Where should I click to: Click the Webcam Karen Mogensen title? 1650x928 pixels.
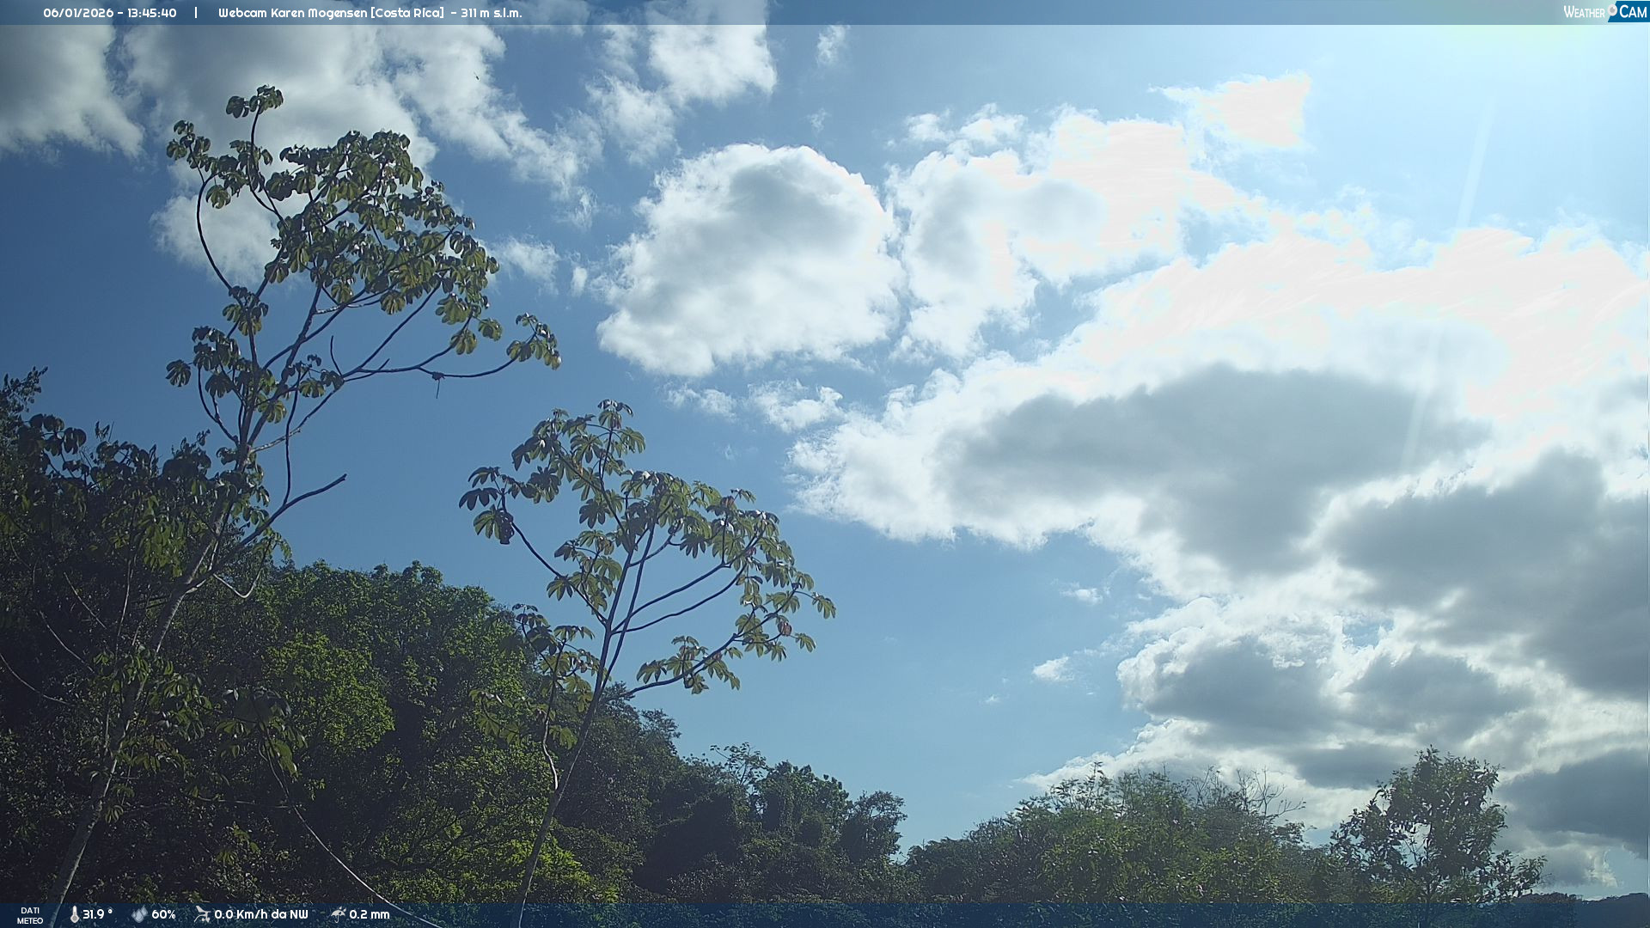tap(291, 13)
